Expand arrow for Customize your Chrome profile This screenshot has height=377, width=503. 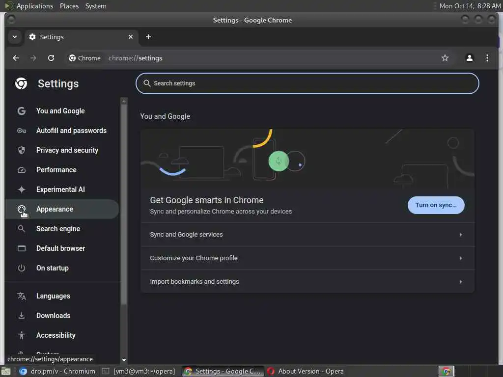click(461, 258)
